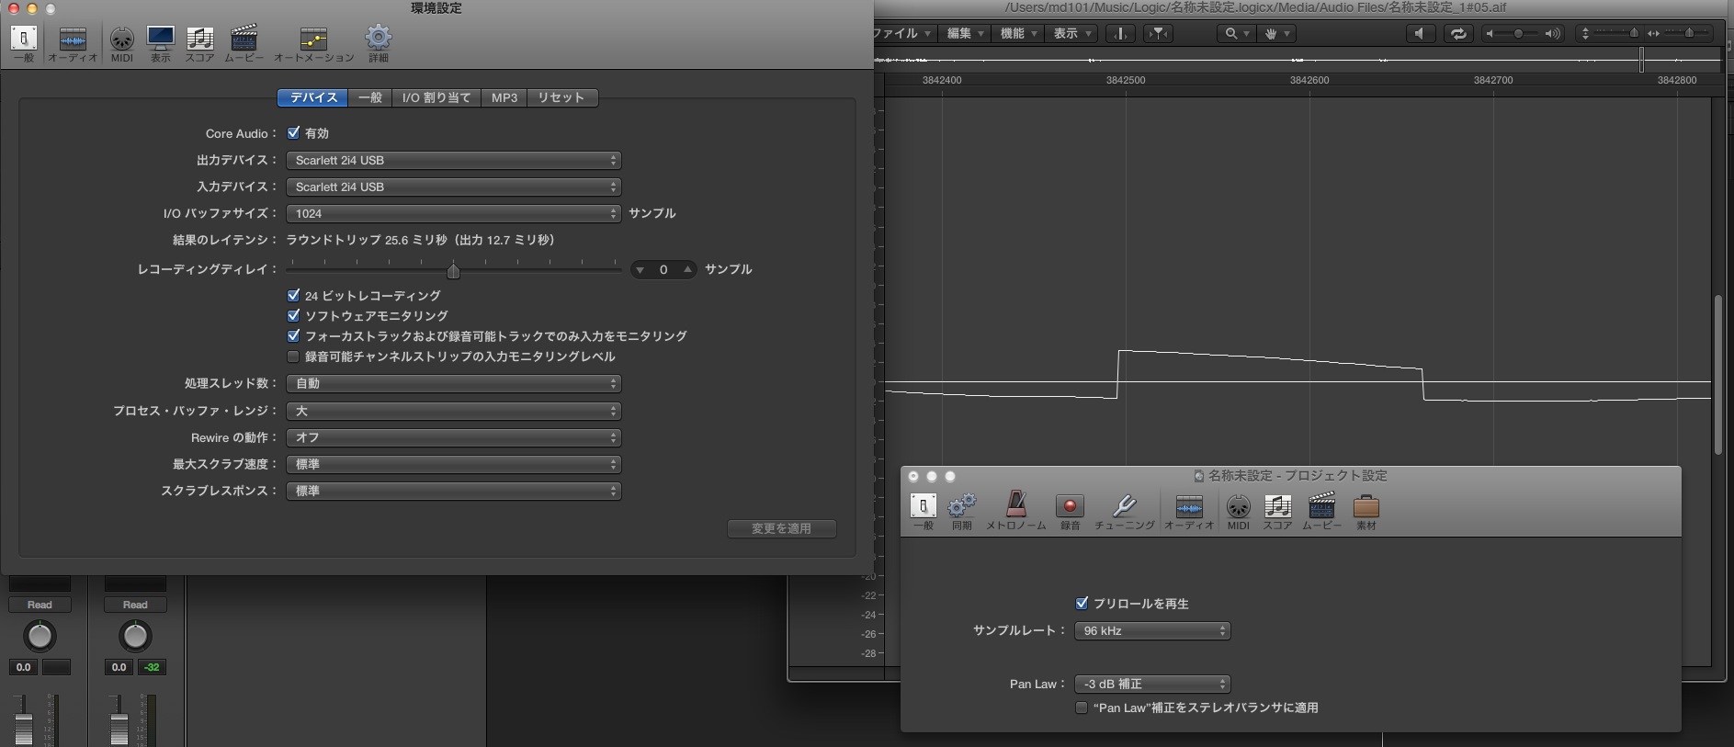Open the Rewire の動作 dropdown
This screenshot has width=1734, height=747.
click(454, 438)
